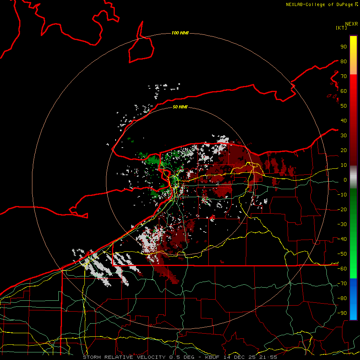360x360 pixels.
Task: Click the 0 value on the velocity scale
Action: tap(345, 180)
